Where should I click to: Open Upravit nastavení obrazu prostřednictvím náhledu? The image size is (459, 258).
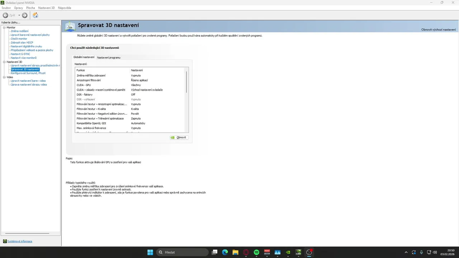point(35,66)
